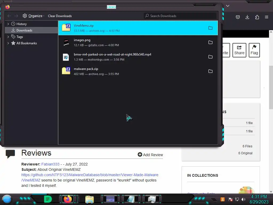Viewport: 273px width, 205px height.
Task: Select the VineMemz.zip download entry
Action: click(x=138, y=28)
